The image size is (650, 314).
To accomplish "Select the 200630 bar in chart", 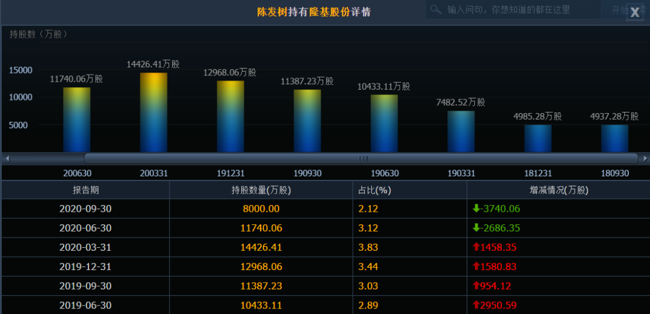I will click(x=76, y=120).
